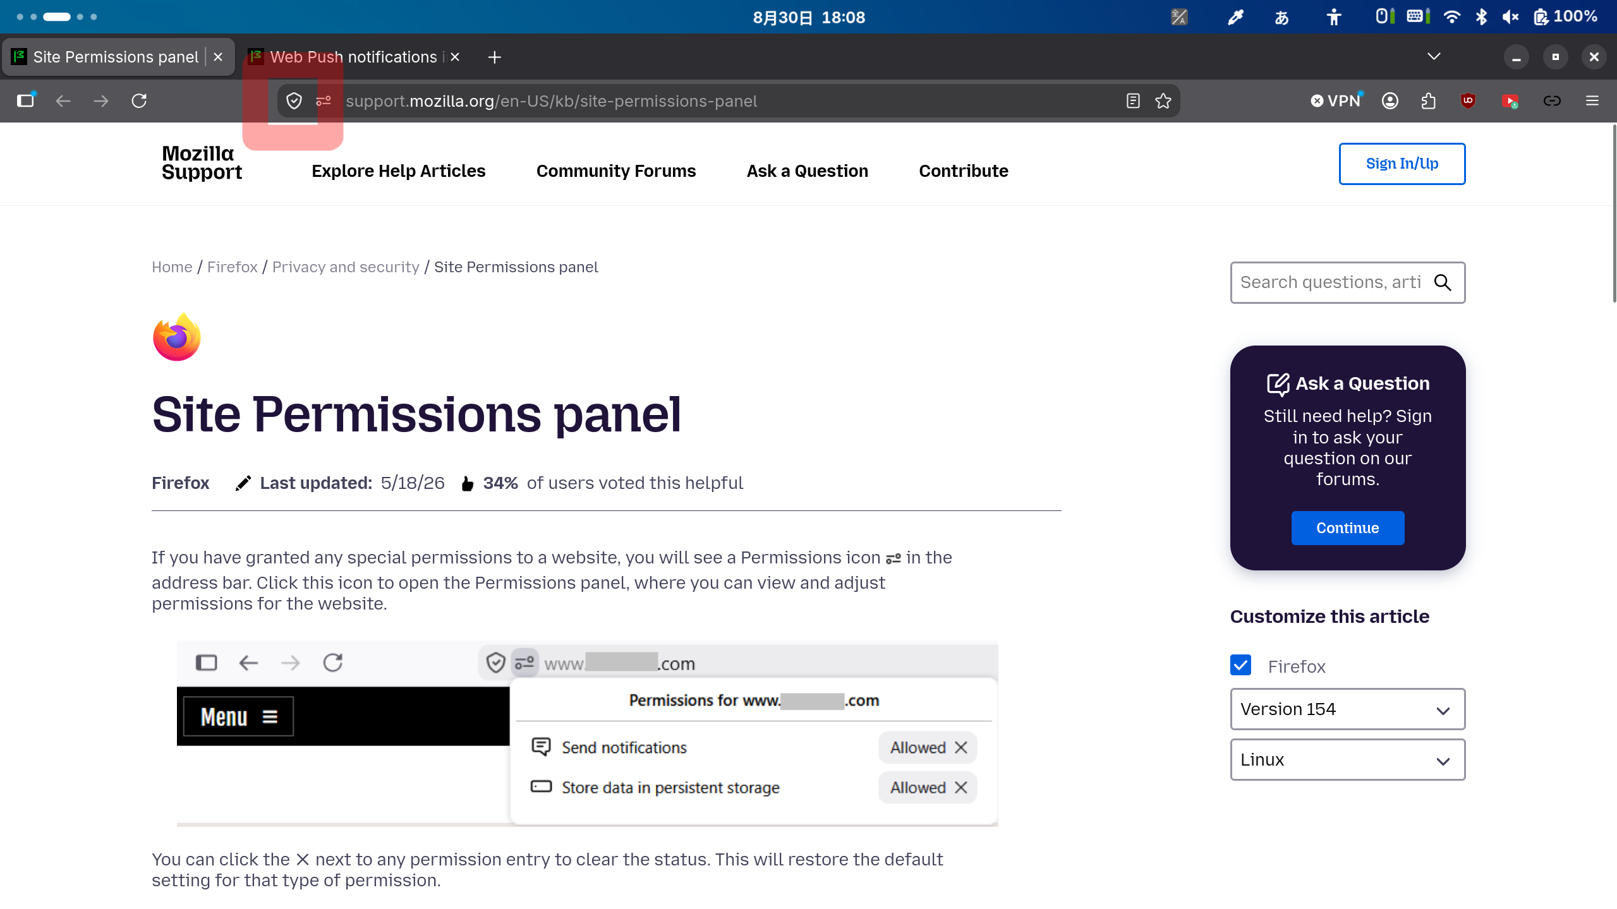Click the Firefox product label beside Last updated

pos(181,483)
